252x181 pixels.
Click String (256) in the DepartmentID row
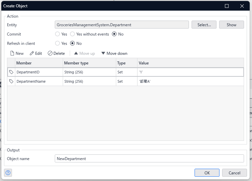(x=89, y=72)
